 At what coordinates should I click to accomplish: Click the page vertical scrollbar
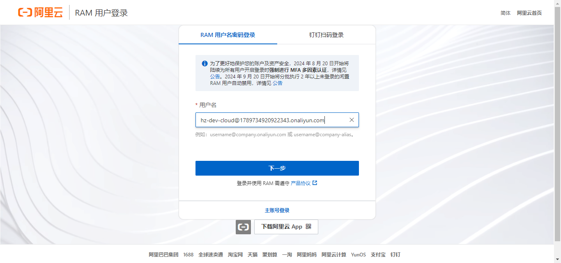click(x=557, y=123)
